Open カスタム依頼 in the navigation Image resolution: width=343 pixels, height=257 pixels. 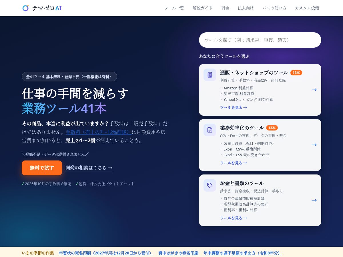tap(307, 8)
